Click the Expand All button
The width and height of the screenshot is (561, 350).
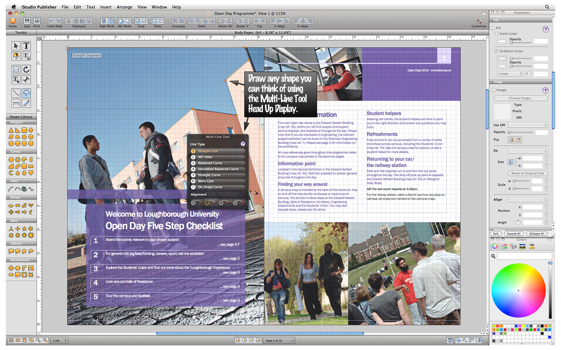[513, 234]
